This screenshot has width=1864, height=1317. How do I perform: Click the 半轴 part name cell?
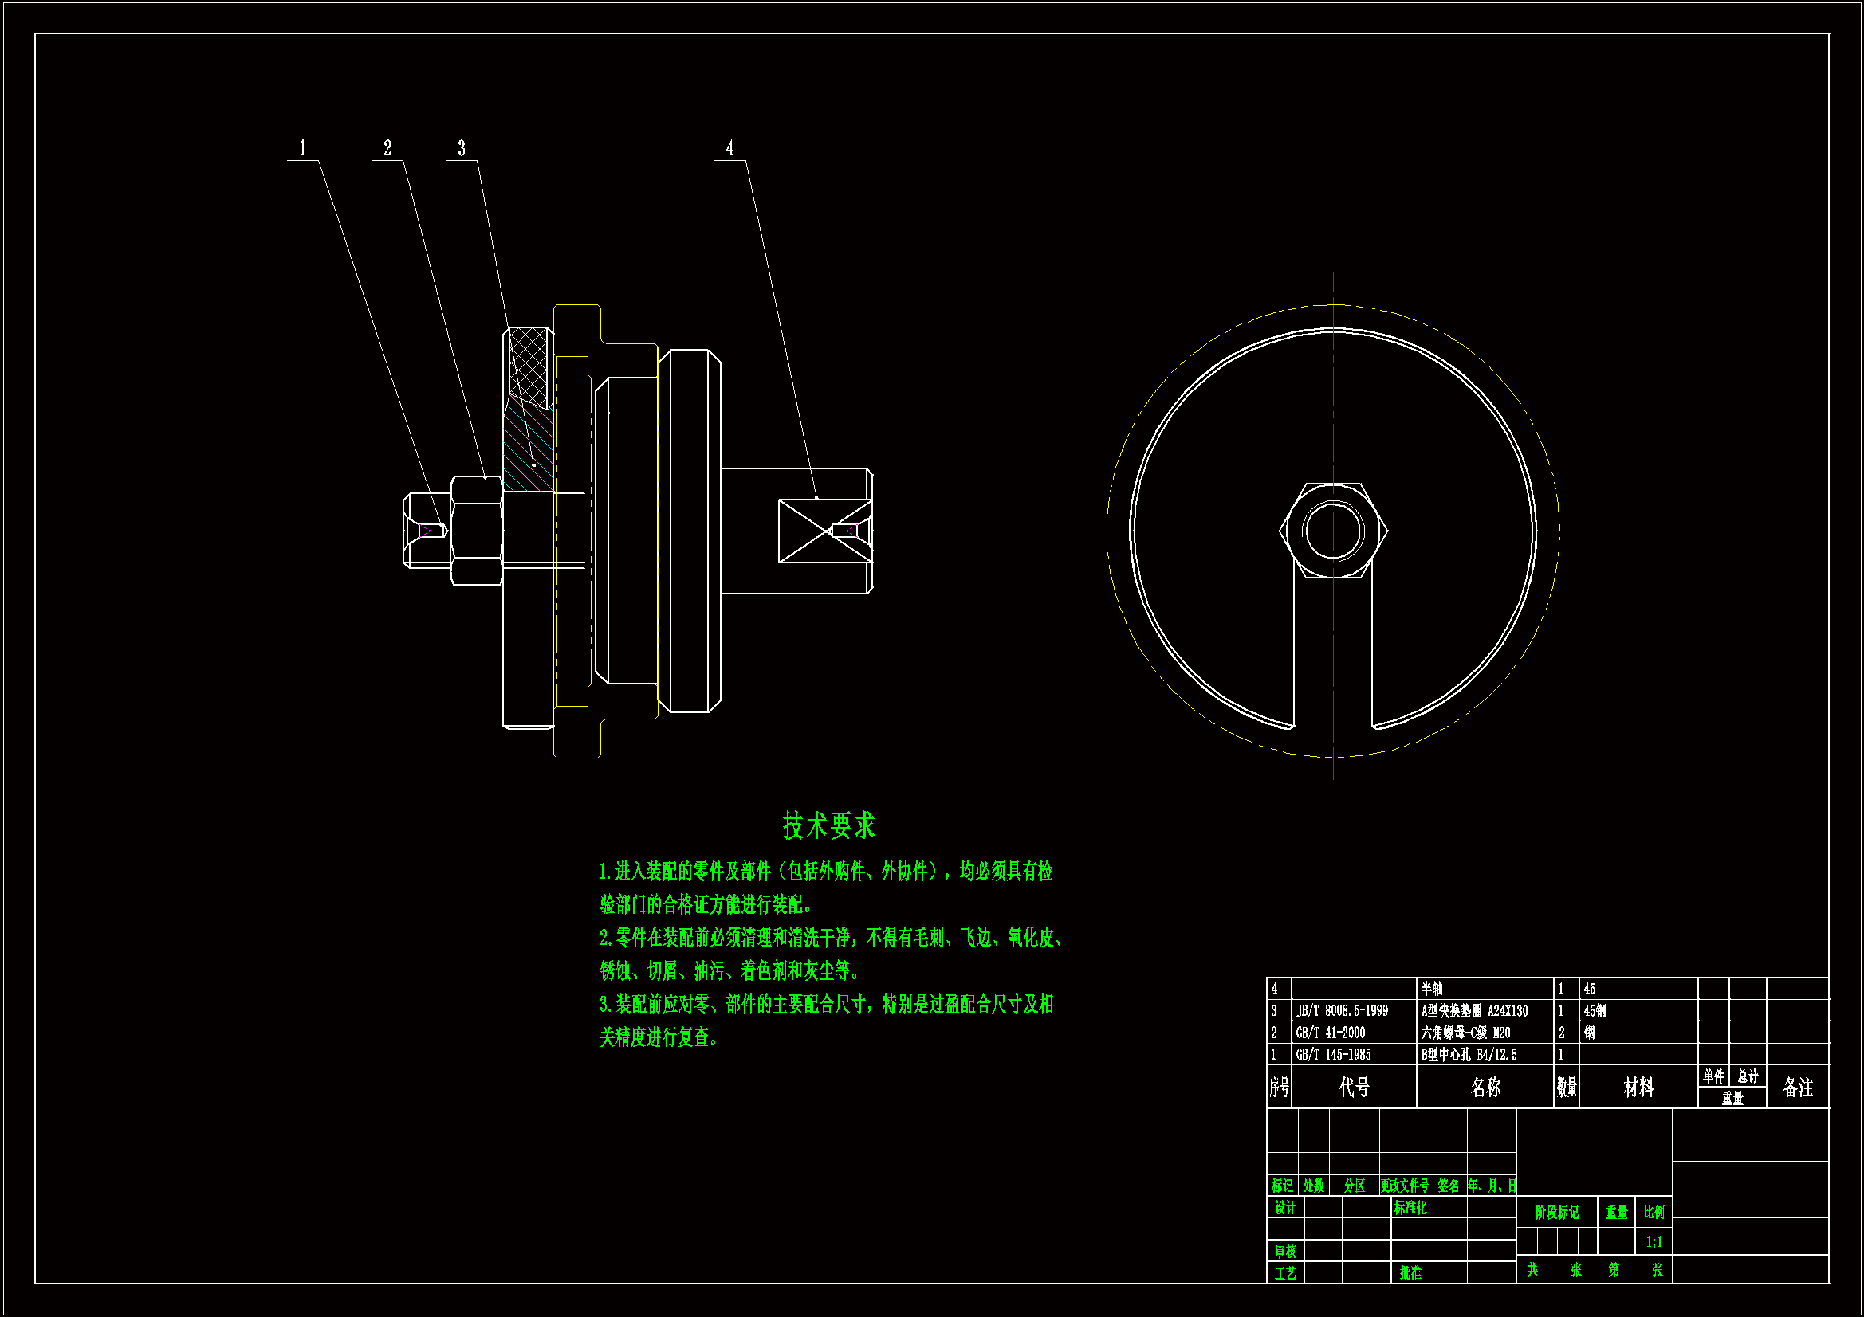coord(1432,990)
